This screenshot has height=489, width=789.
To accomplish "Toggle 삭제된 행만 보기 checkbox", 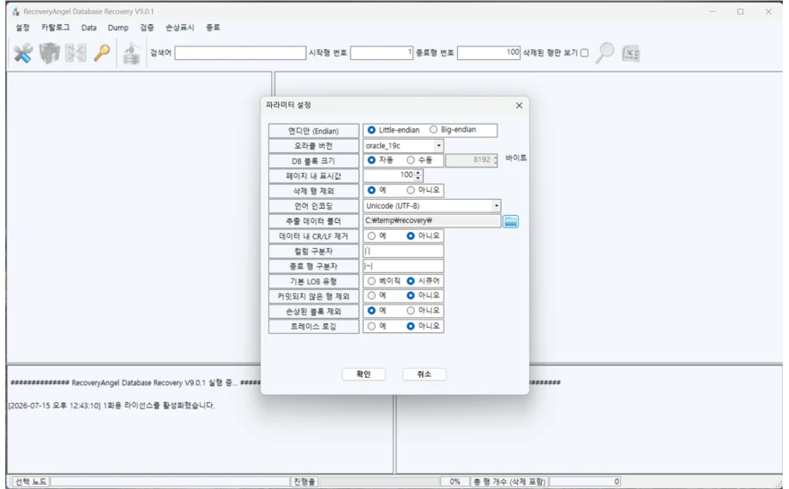I will [584, 53].
